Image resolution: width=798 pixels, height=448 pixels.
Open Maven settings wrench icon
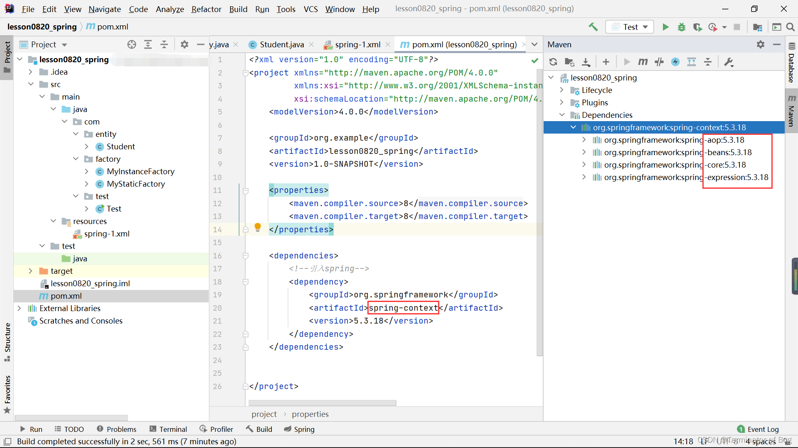click(729, 62)
